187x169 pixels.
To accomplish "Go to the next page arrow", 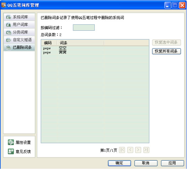I will tap(138, 150).
